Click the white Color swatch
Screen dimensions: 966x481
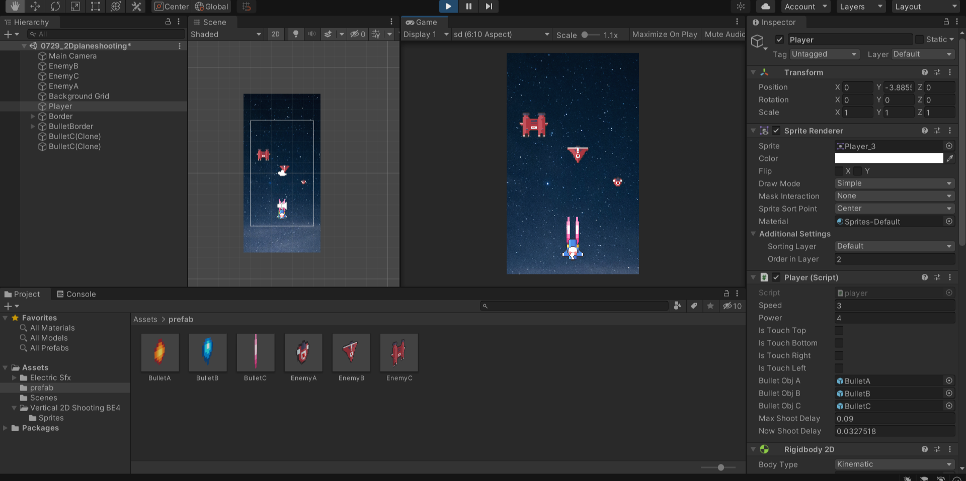[889, 158]
